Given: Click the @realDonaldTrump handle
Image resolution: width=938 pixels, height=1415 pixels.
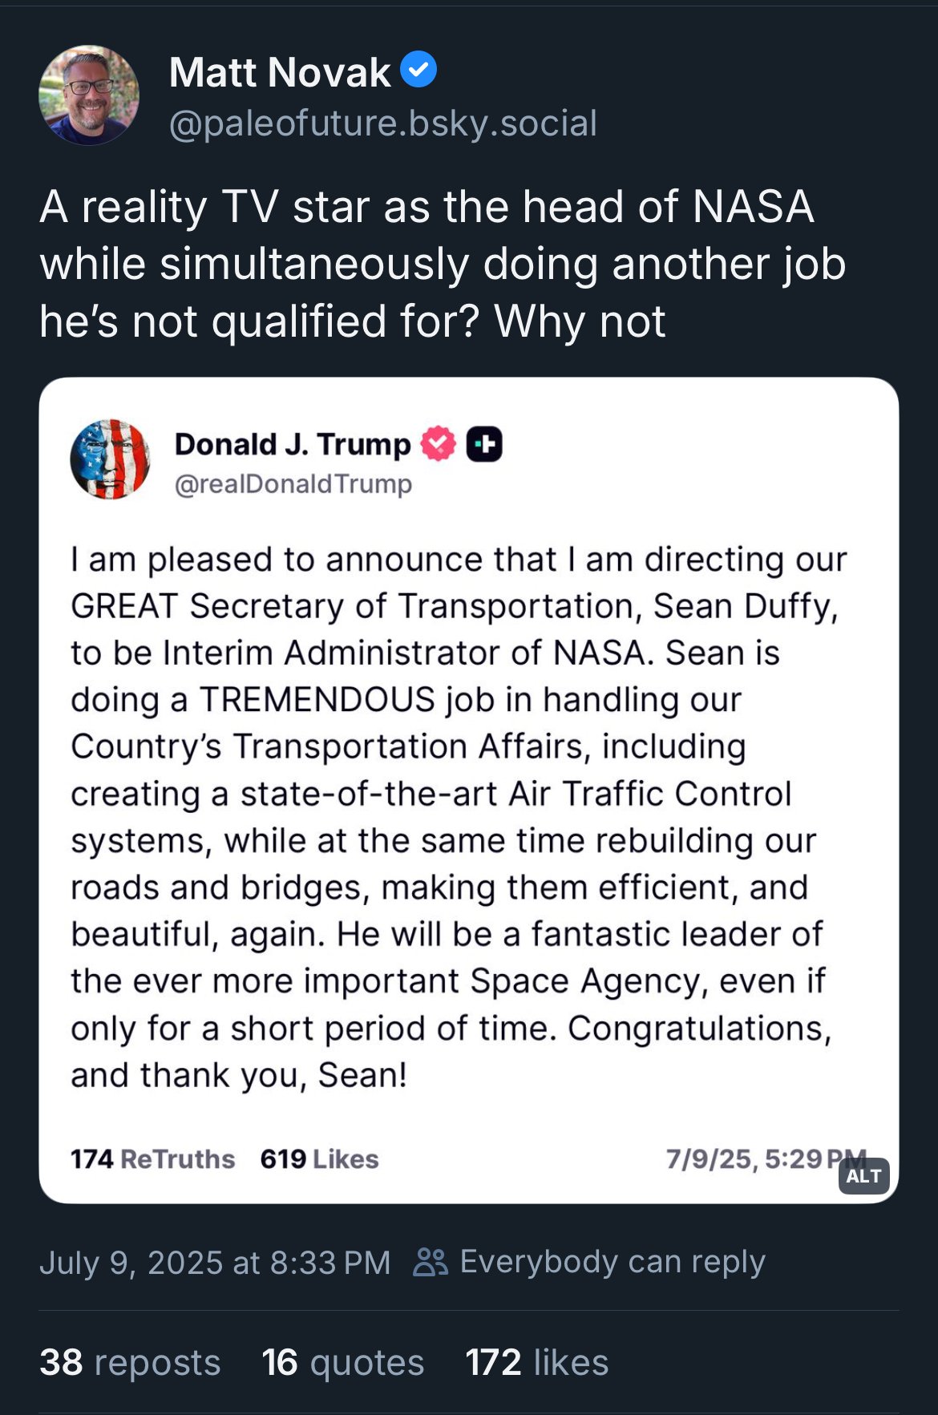Looking at the screenshot, I should tap(293, 484).
